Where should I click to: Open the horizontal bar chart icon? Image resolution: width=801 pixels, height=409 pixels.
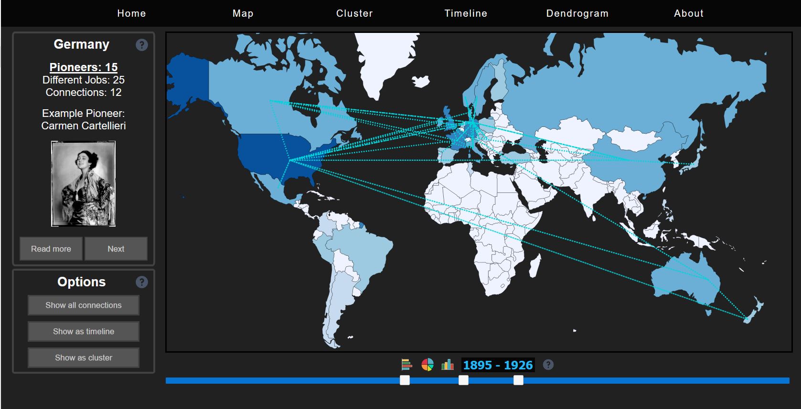pos(406,365)
